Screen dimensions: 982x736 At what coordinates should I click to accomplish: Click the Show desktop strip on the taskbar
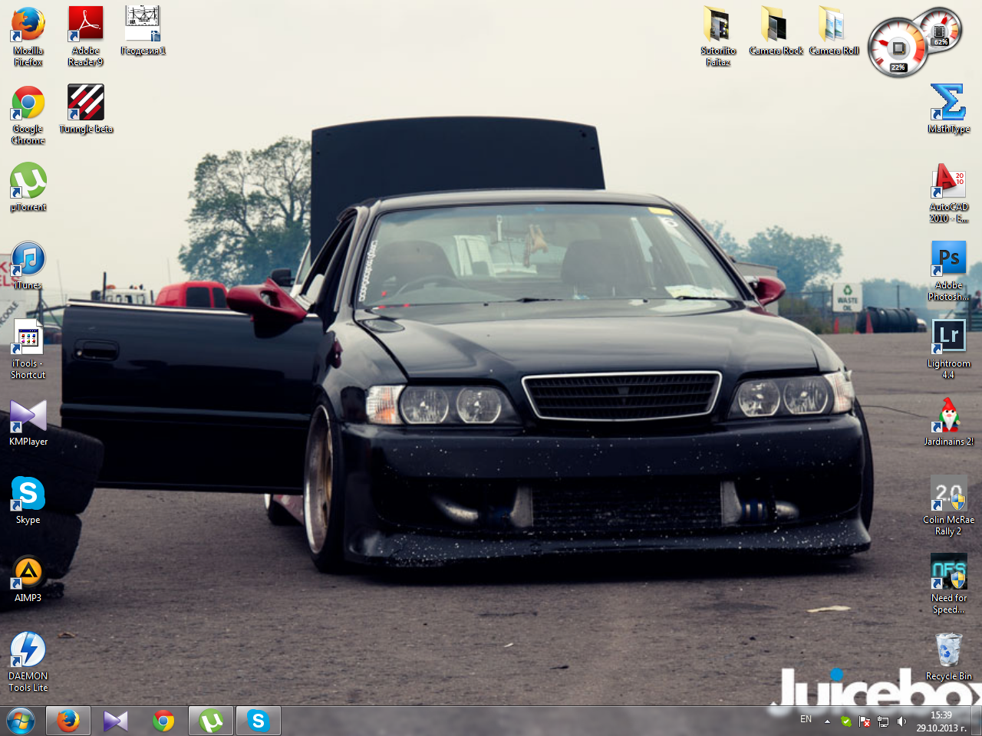(x=977, y=721)
